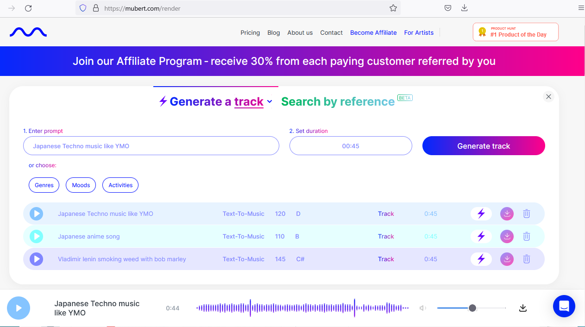585x327 pixels.
Task: Click the lightning icon for Japanese anime song
Action: pyautogui.click(x=481, y=236)
